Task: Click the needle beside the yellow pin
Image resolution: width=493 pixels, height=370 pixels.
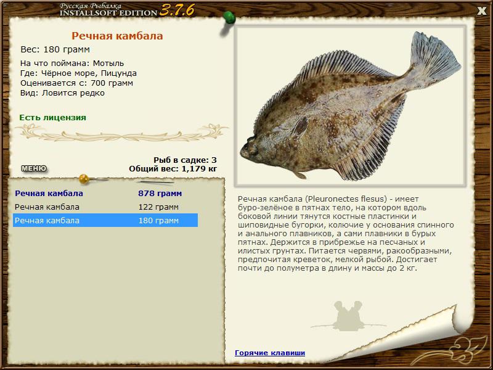Action: [154, 183]
